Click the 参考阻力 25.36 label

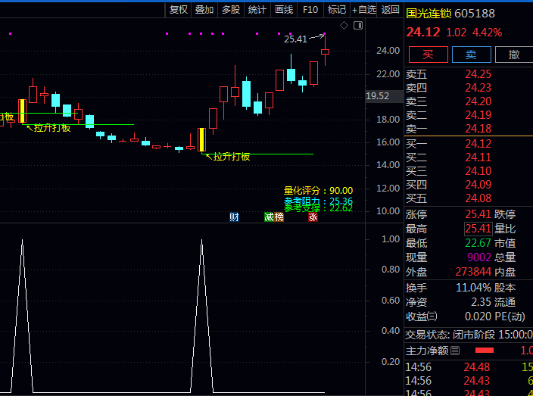point(319,201)
